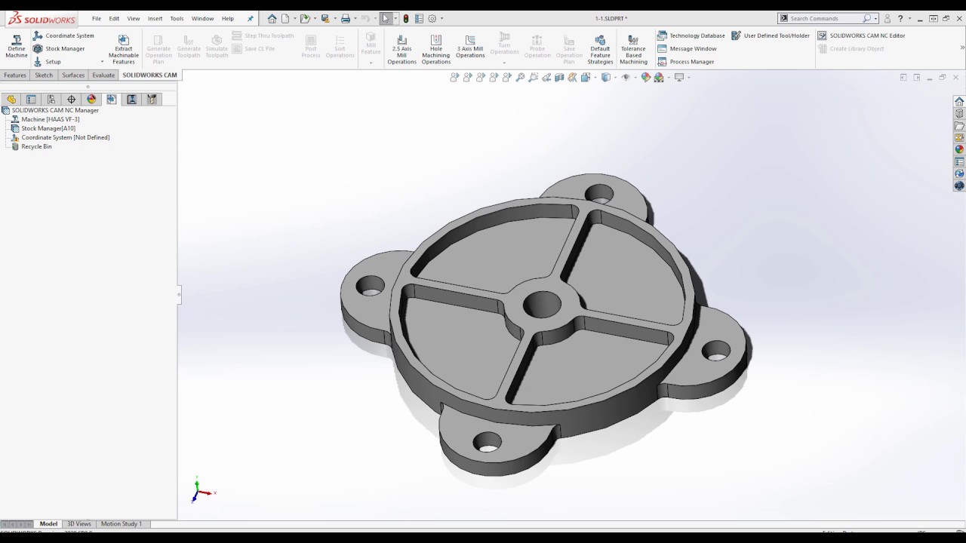Image resolution: width=966 pixels, height=543 pixels.
Task: Open User Defined Tool/Holder
Action: pyautogui.click(x=770, y=35)
